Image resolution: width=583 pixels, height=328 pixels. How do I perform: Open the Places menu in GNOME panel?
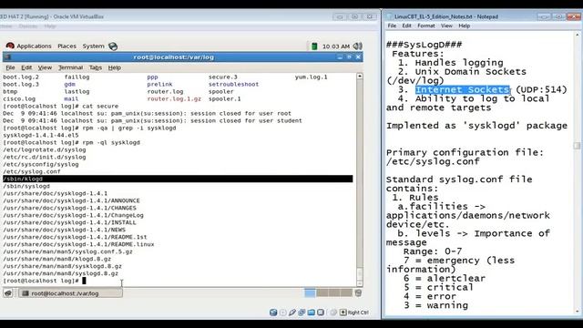pos(66,46)
